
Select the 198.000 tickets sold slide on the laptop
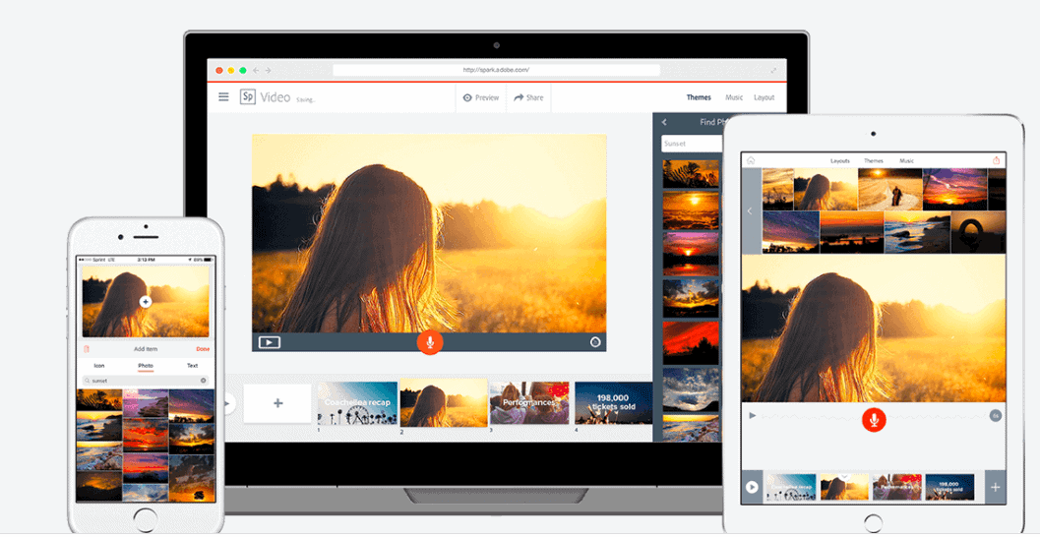[614, 403]
